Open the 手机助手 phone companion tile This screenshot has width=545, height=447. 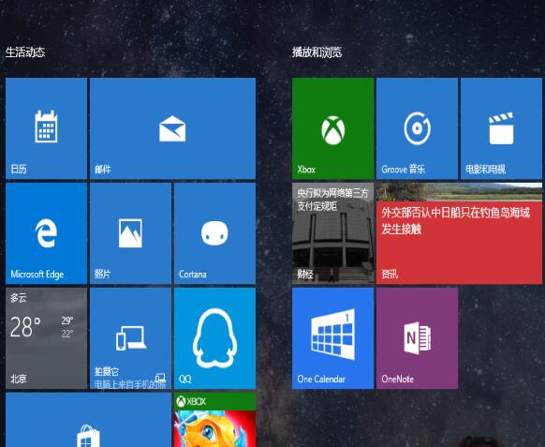(x=130, y=338)
